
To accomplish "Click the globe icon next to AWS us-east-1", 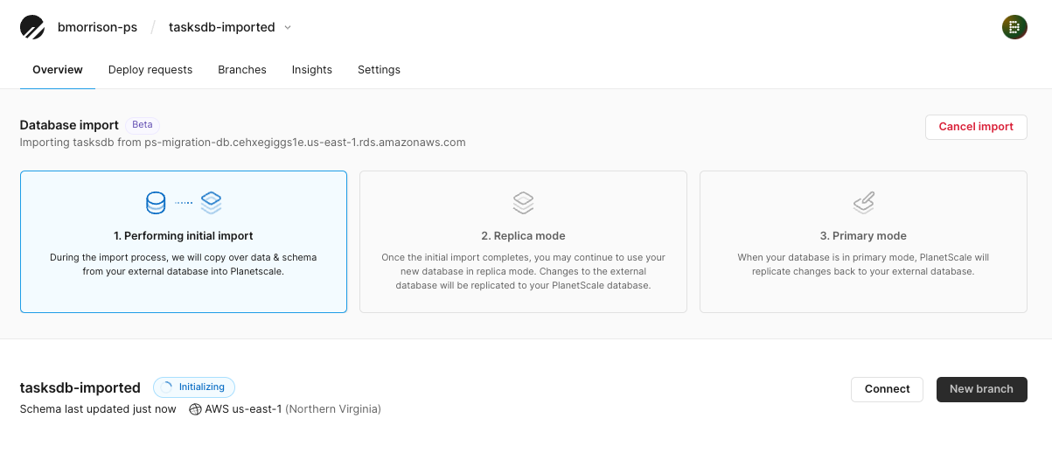I will [195, 409].
